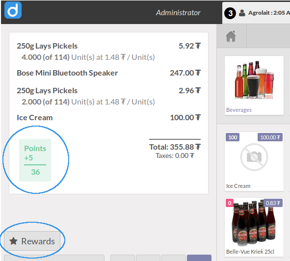Open the Rewards button
Image resolution: width=290 pixels, height=261 pixels.
point(32,241)
